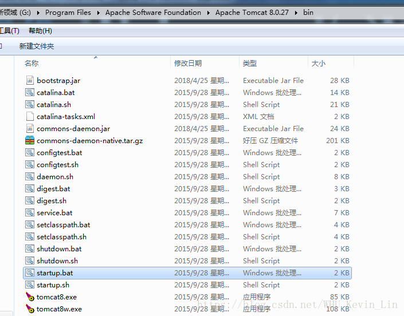
Task: Select the catalina-tasks.xml document icon
Action: (x=30, y=117)
